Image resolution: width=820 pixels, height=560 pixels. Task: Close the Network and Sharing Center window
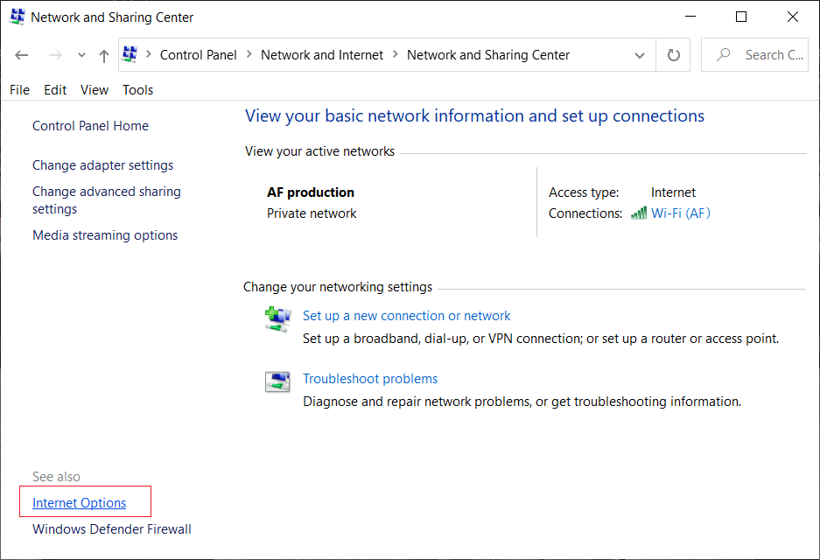pyautogui.click(x=792, y=17)
